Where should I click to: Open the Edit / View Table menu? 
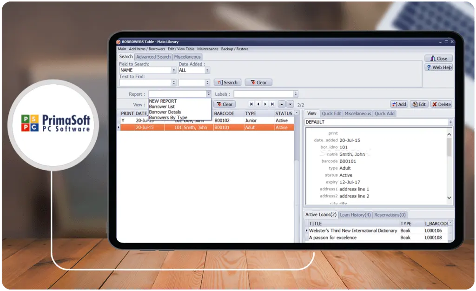[181, 49]
